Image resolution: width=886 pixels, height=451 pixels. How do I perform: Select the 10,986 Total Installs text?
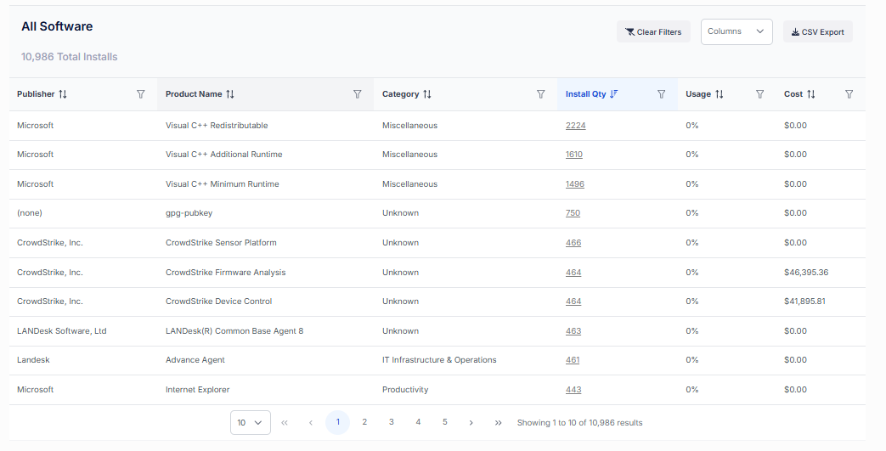point(70,57)
